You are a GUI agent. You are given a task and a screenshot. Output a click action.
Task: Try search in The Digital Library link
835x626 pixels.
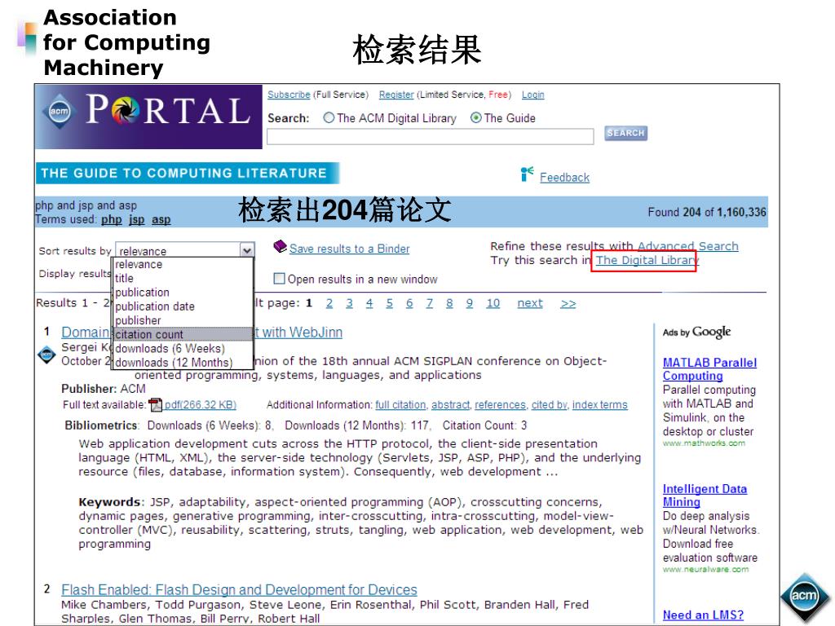647,260
